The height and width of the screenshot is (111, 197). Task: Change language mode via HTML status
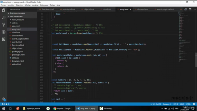coord(188,104)
